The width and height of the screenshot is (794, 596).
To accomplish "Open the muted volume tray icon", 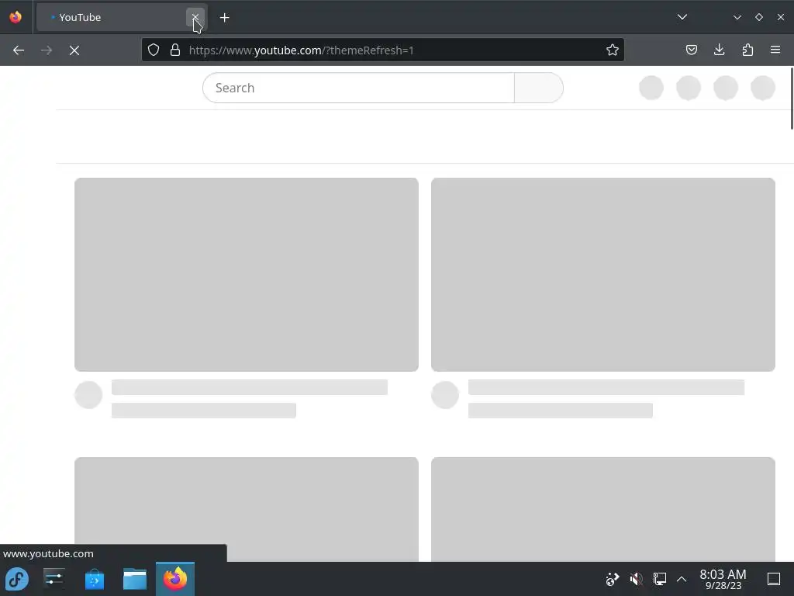I will pyautogui.click(x=636, y=579).
